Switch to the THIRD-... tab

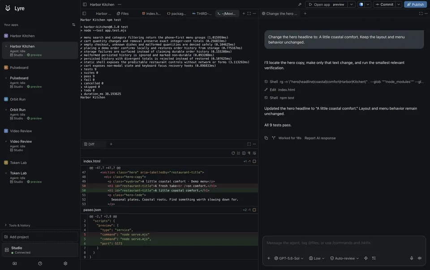(x=202, y=13)
